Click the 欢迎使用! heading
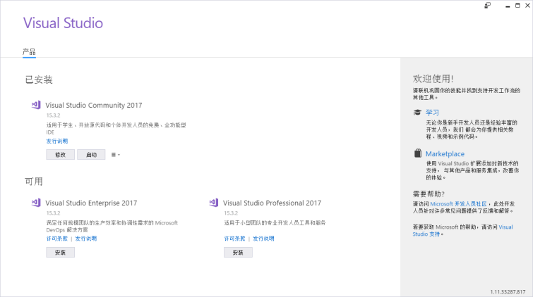Viewport: 533px width, 297px height. click(433, 79)
